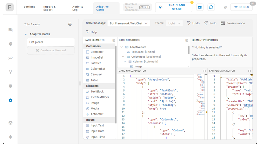Select the Carousel container element
Image resolution: width=260 pixels, height=145 pixels.
coord(96,74)
